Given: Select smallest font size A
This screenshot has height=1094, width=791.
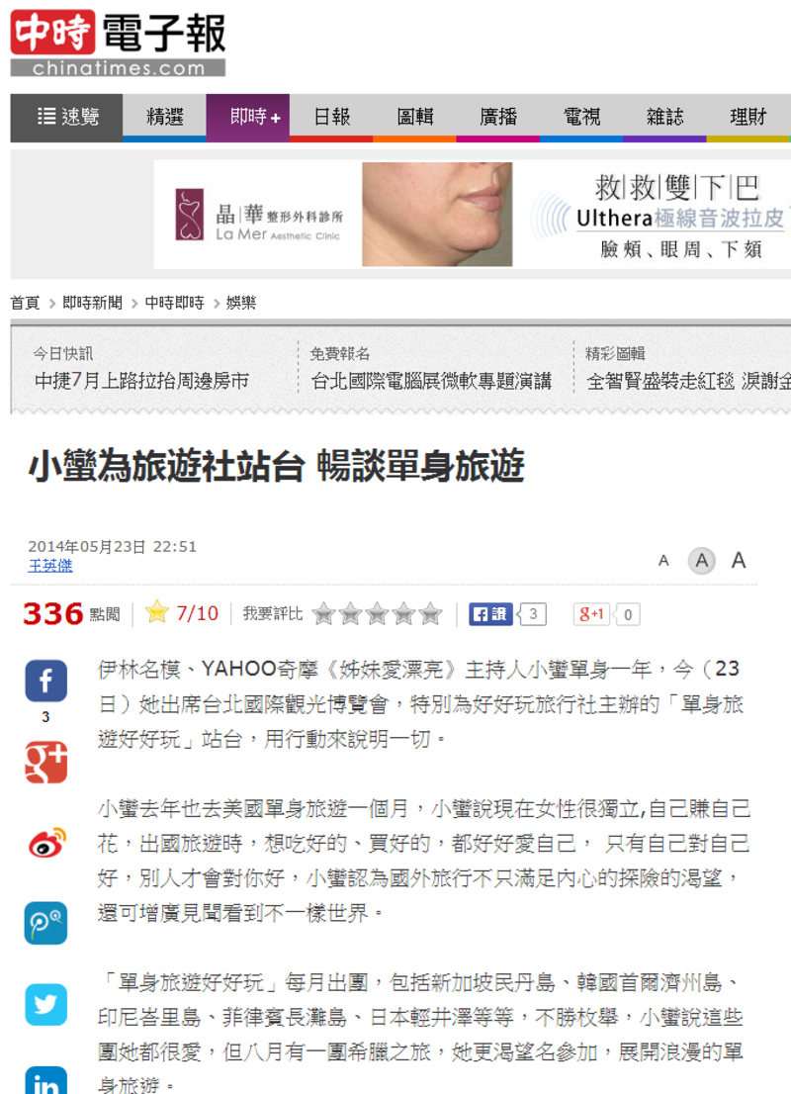Looking at the screenshot, I should click(663, 560).
